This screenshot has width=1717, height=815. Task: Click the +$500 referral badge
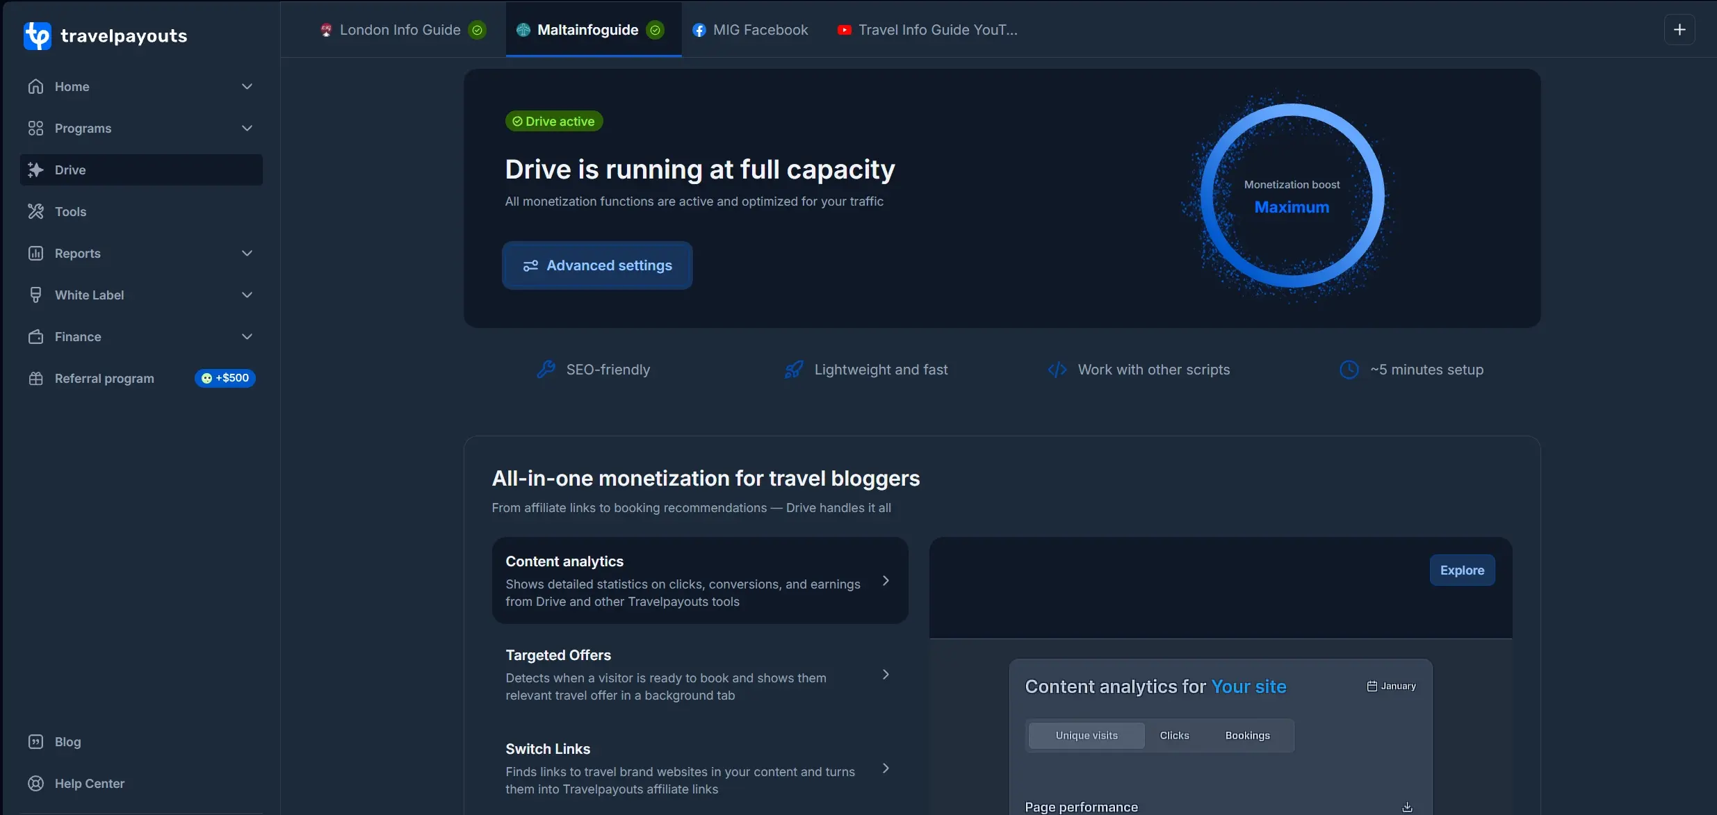click(x=225, y=378)
